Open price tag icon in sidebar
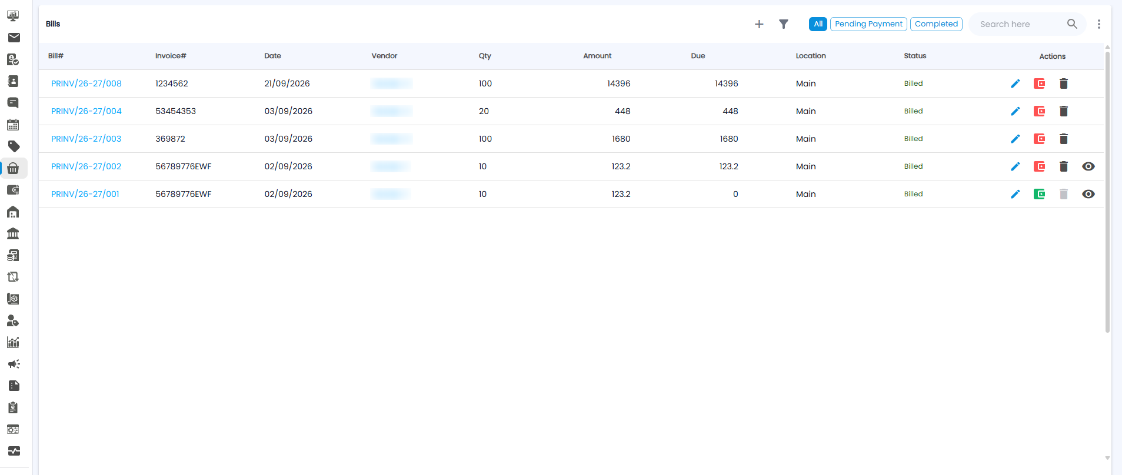This screenshot has width=1122, height=475. tap(14, 146)
